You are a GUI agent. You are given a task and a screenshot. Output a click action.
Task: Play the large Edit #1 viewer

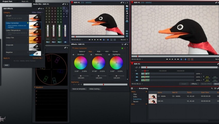tap(172, 59)
